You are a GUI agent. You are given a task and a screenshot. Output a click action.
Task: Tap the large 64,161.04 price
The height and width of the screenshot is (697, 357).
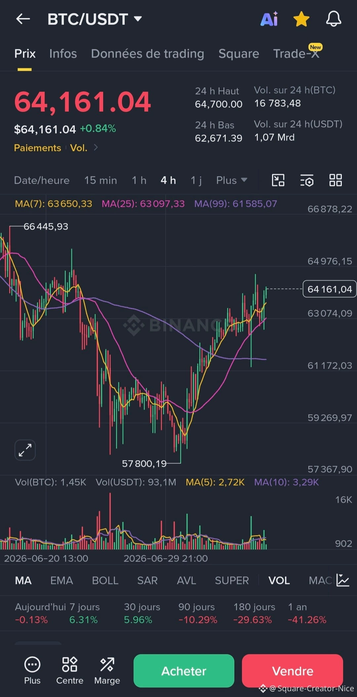pos(82,102)
